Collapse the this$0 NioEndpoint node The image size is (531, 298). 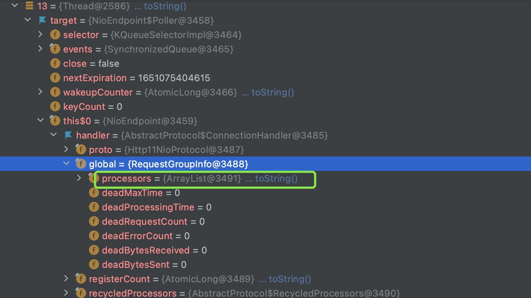[41, 120]
